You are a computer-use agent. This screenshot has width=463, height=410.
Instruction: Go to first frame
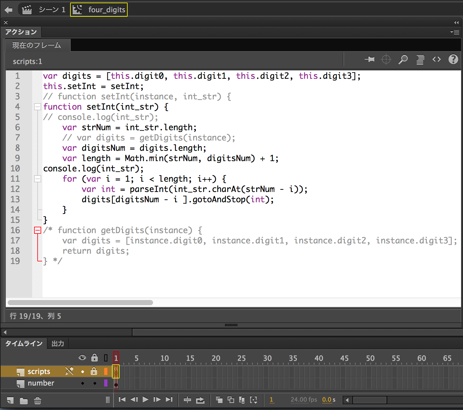(122, 399)
